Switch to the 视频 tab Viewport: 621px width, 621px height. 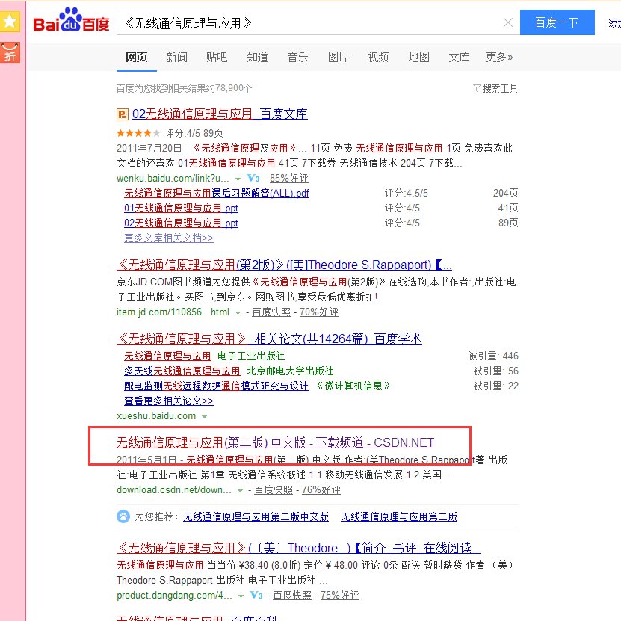378,56
